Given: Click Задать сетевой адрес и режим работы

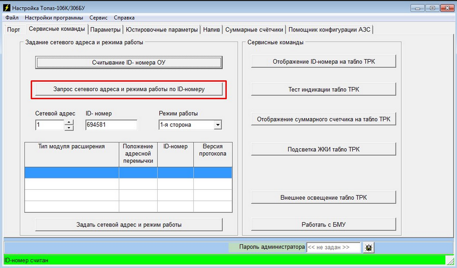Looking at the screenshot, I should click(x=129, y=225).
